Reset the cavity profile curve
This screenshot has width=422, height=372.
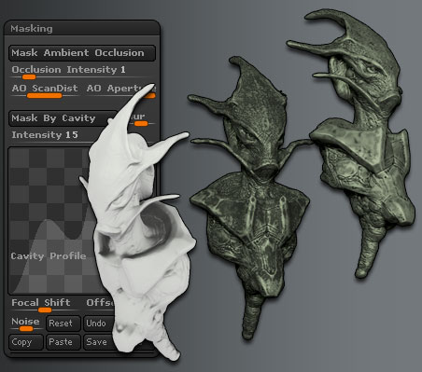coord(63,324)
